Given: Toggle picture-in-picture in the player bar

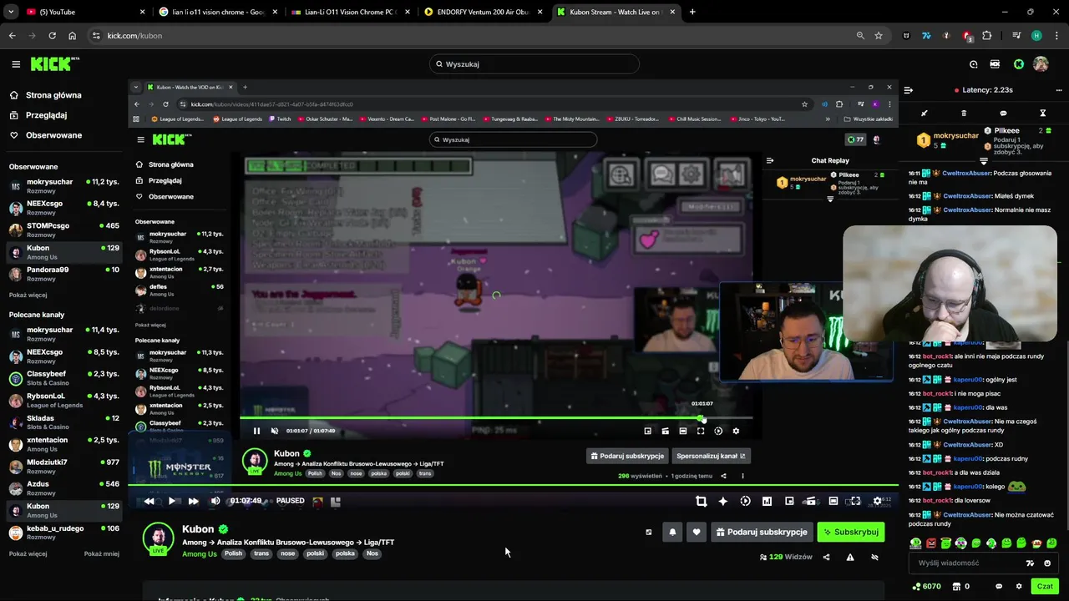Looking at the screenshot, I should coord(789,501).
